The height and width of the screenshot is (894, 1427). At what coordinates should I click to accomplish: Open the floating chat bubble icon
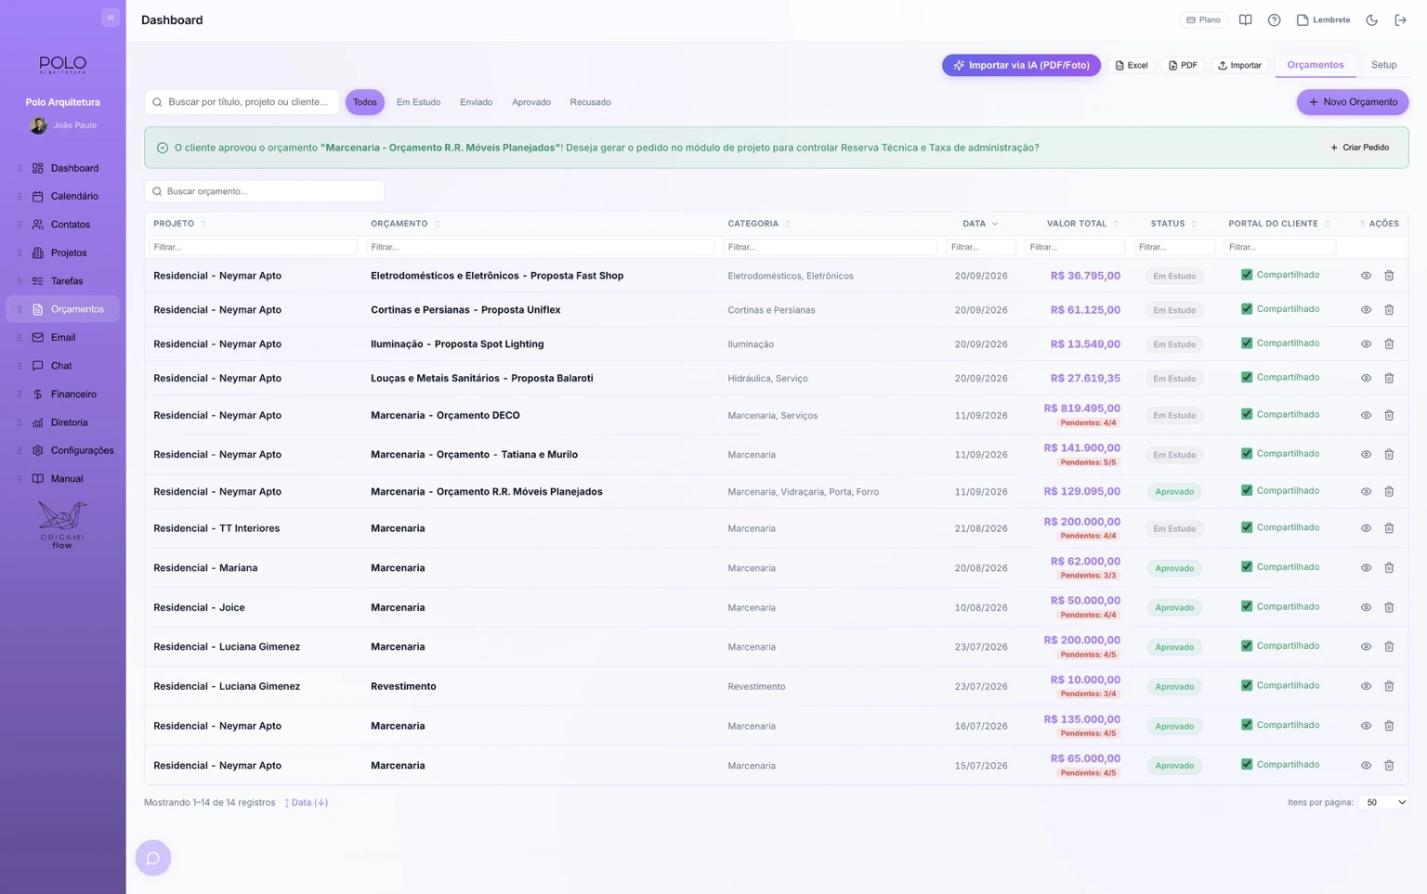coord(153,858)
